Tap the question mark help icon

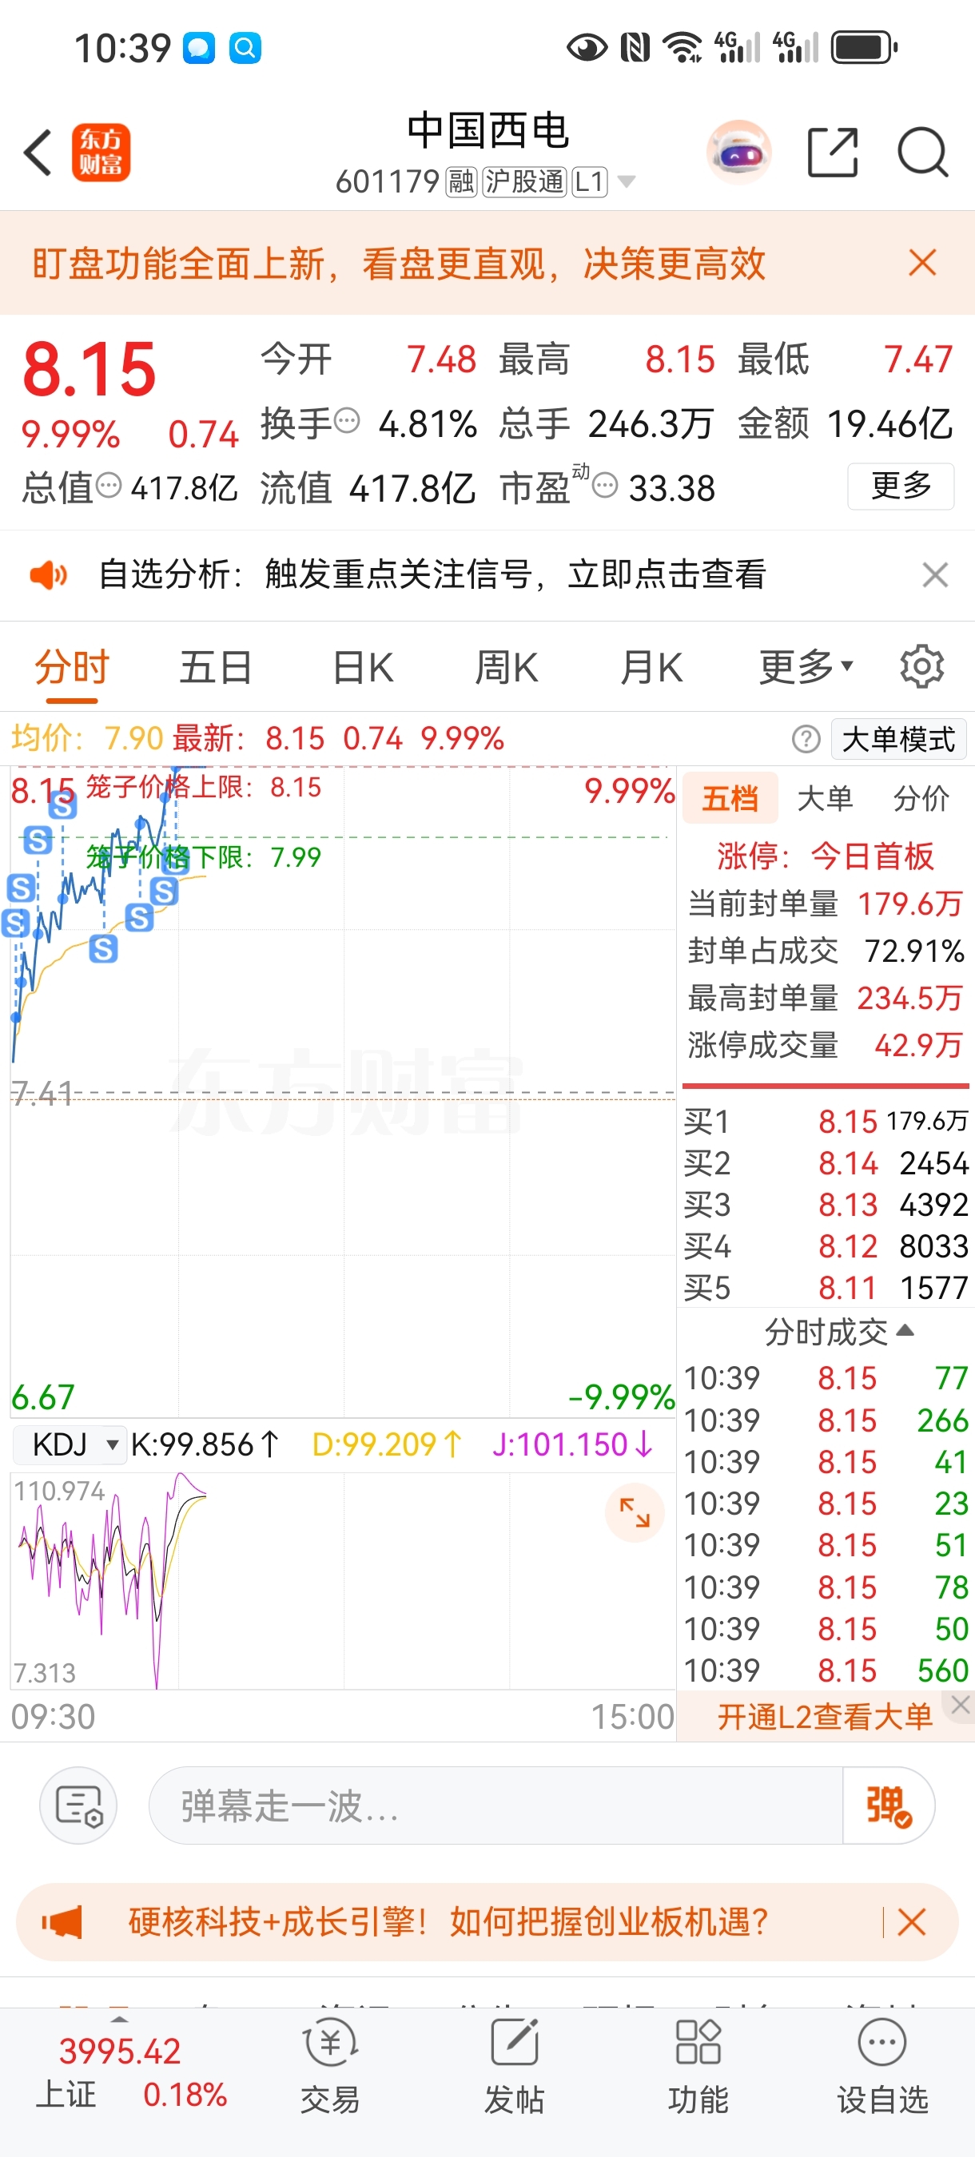tap(806, 740)
